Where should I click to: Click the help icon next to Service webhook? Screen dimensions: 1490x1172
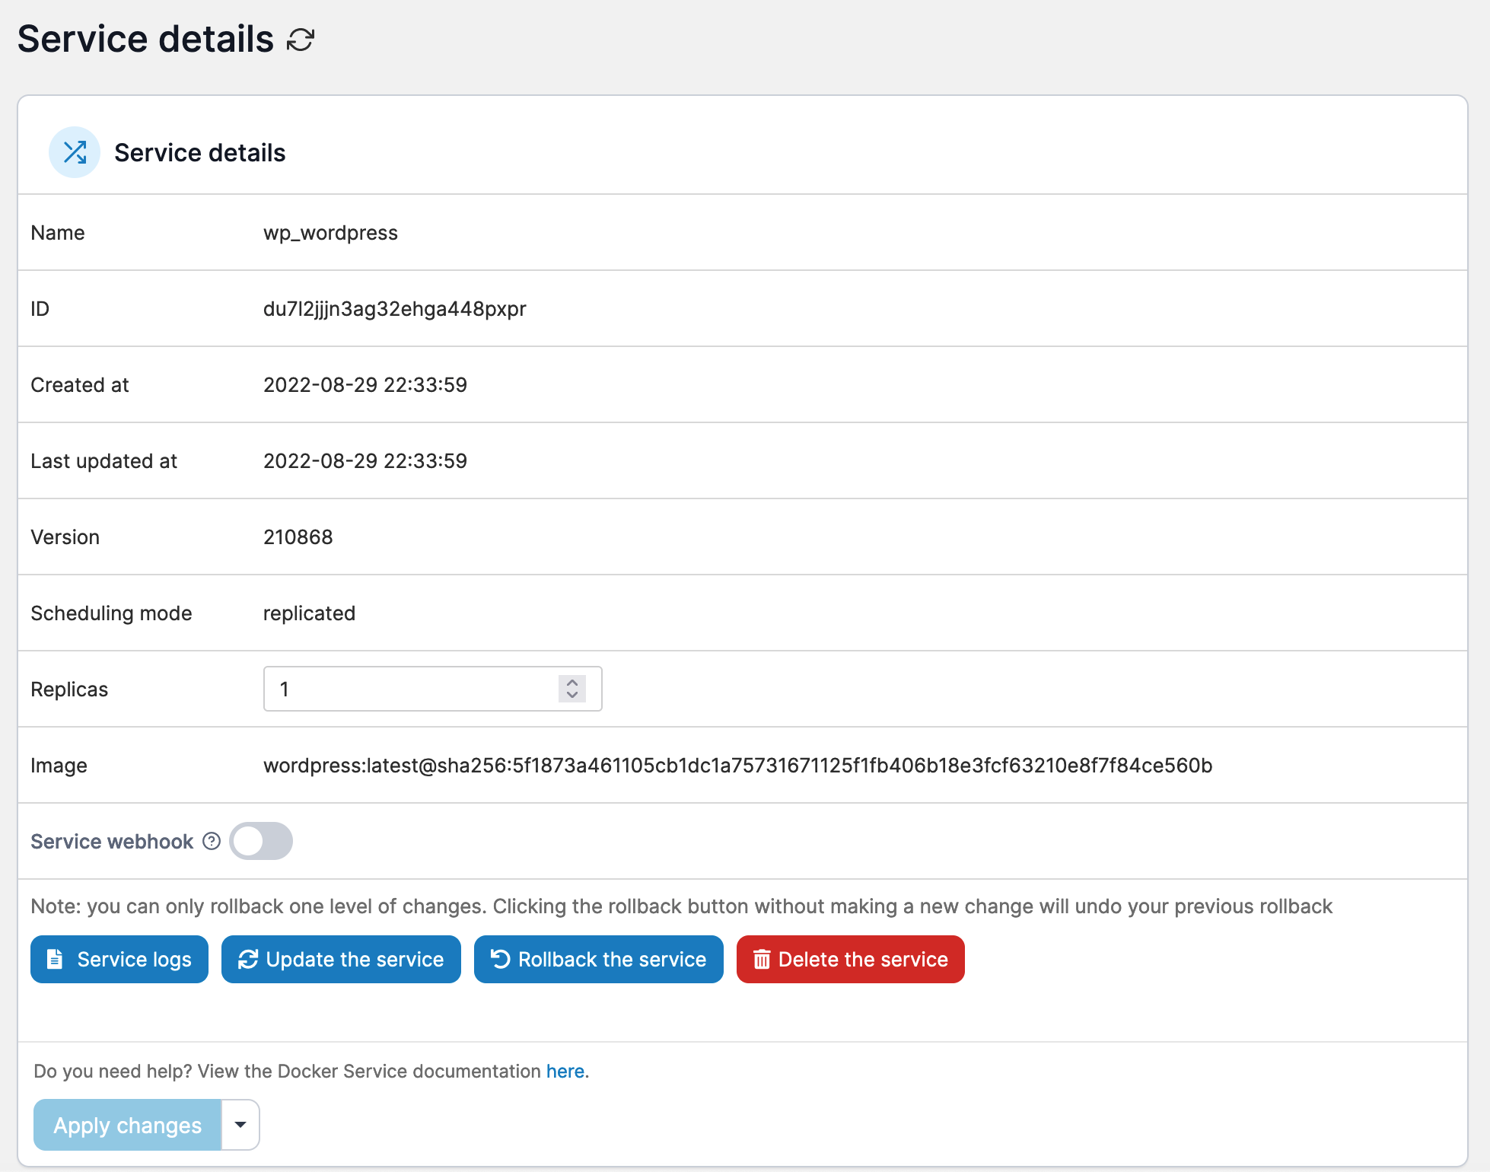212,841
